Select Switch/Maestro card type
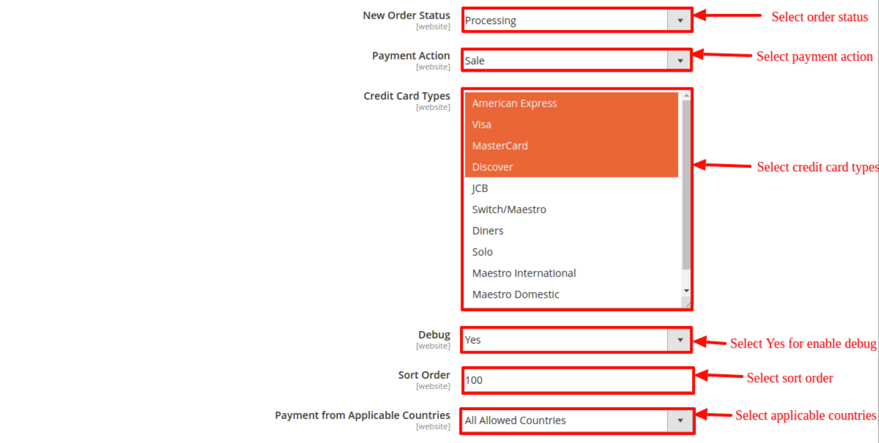The image size is (879, 443). point(509,209)
